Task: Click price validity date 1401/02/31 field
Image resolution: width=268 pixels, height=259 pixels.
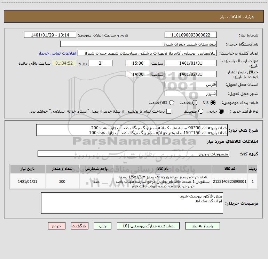Action: (191, 74)
